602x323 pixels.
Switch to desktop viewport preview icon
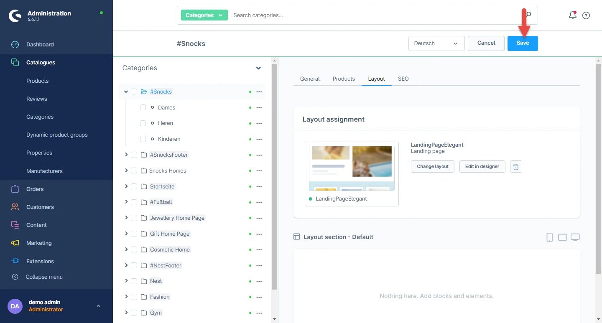pyautogui.click(x=575, y=237)
